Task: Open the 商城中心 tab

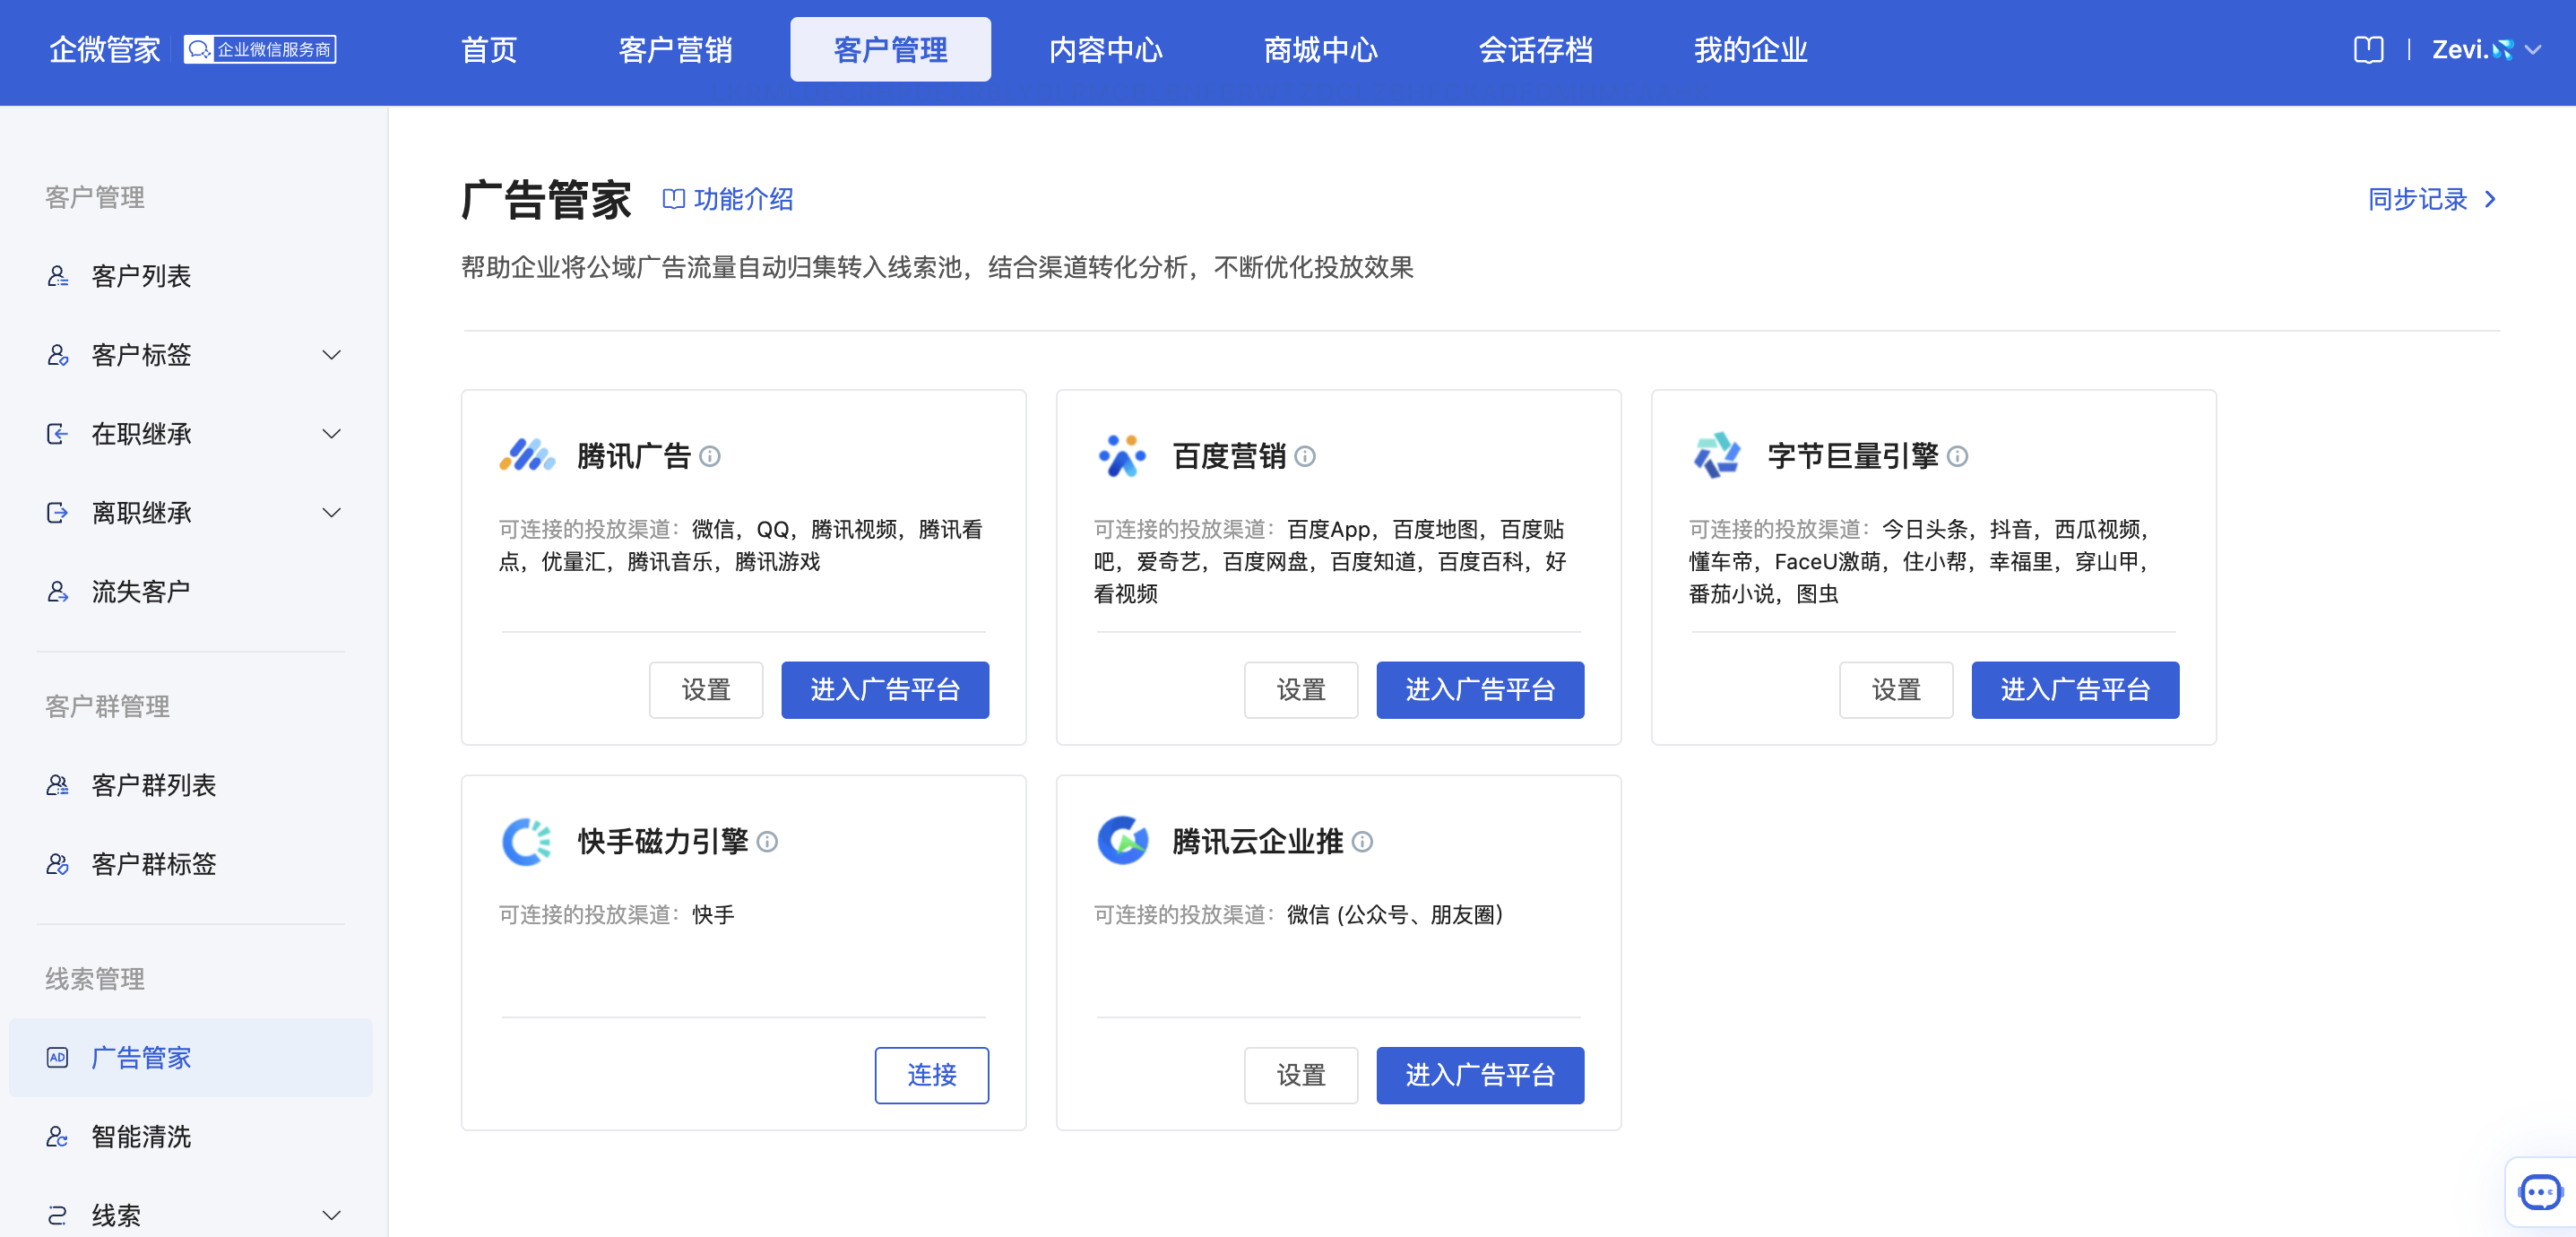Action: pyautogui.click(x=1321, y=50)
